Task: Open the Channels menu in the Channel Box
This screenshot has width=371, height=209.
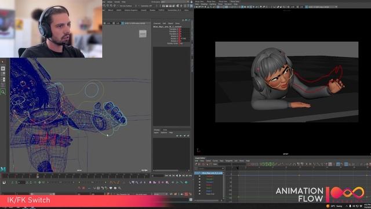Action: tap(157, 23)
